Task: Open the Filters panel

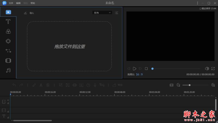Action: coord(8,31)
